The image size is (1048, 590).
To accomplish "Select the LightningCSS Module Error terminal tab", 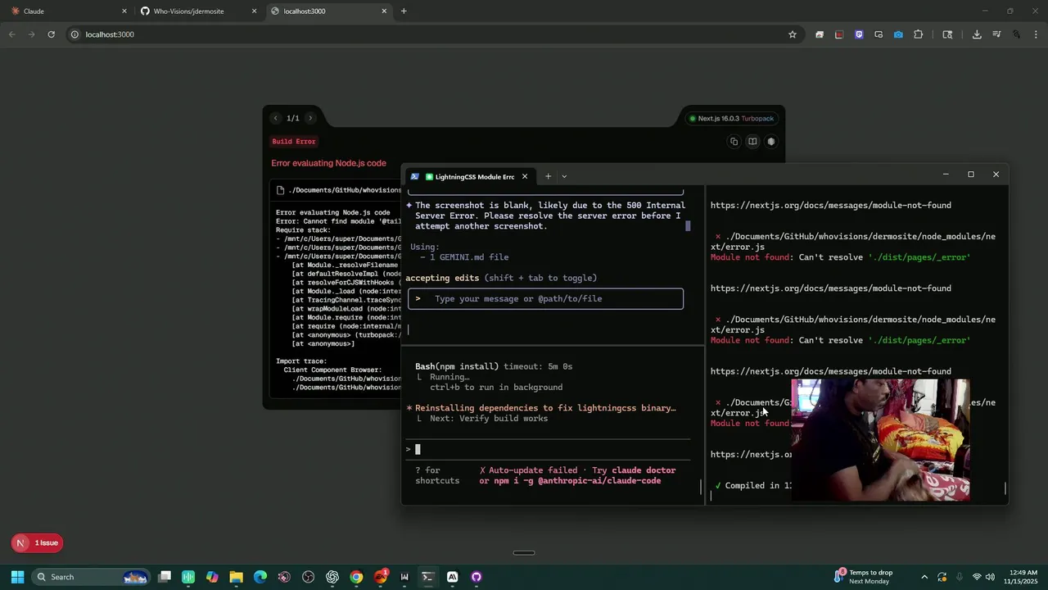I will (471, 176).
